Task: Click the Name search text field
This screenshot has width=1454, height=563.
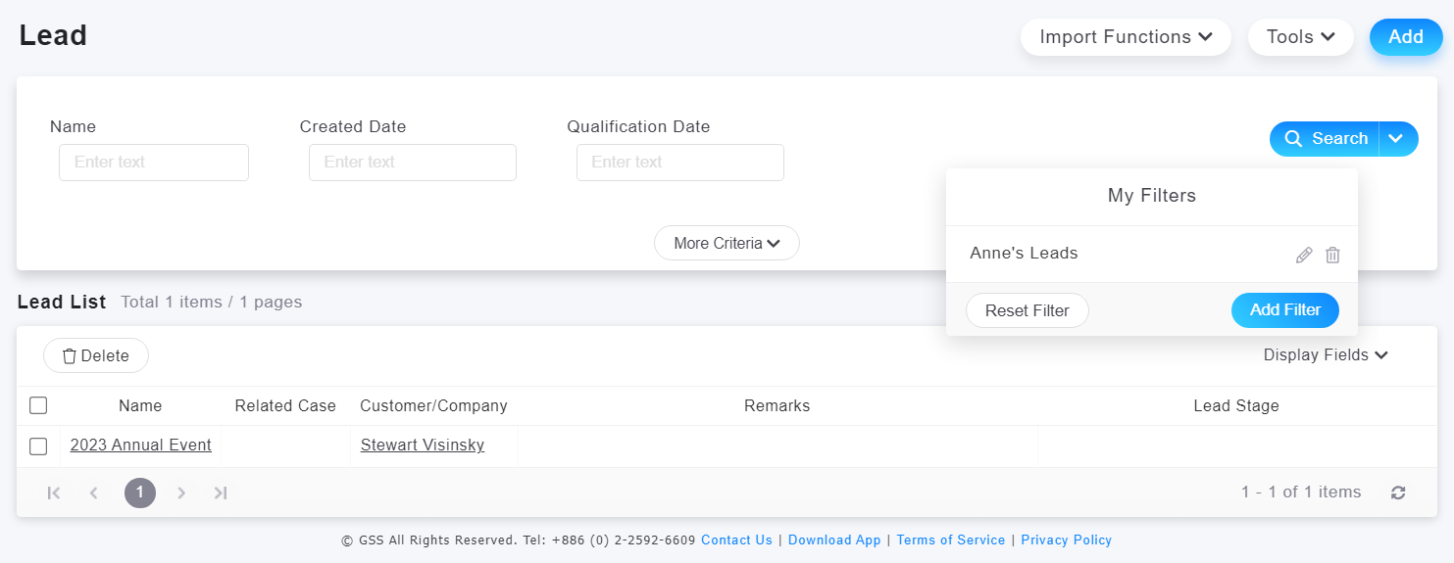Action: click(154, 163)
